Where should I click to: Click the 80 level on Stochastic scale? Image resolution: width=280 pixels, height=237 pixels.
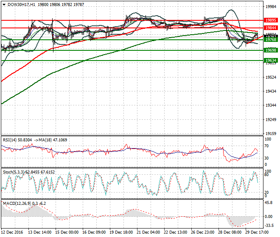[266, 175]
